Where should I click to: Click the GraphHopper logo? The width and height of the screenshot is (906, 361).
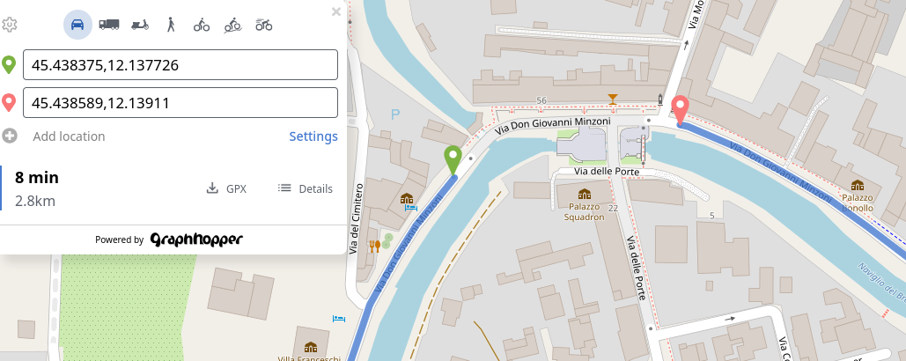196,239
